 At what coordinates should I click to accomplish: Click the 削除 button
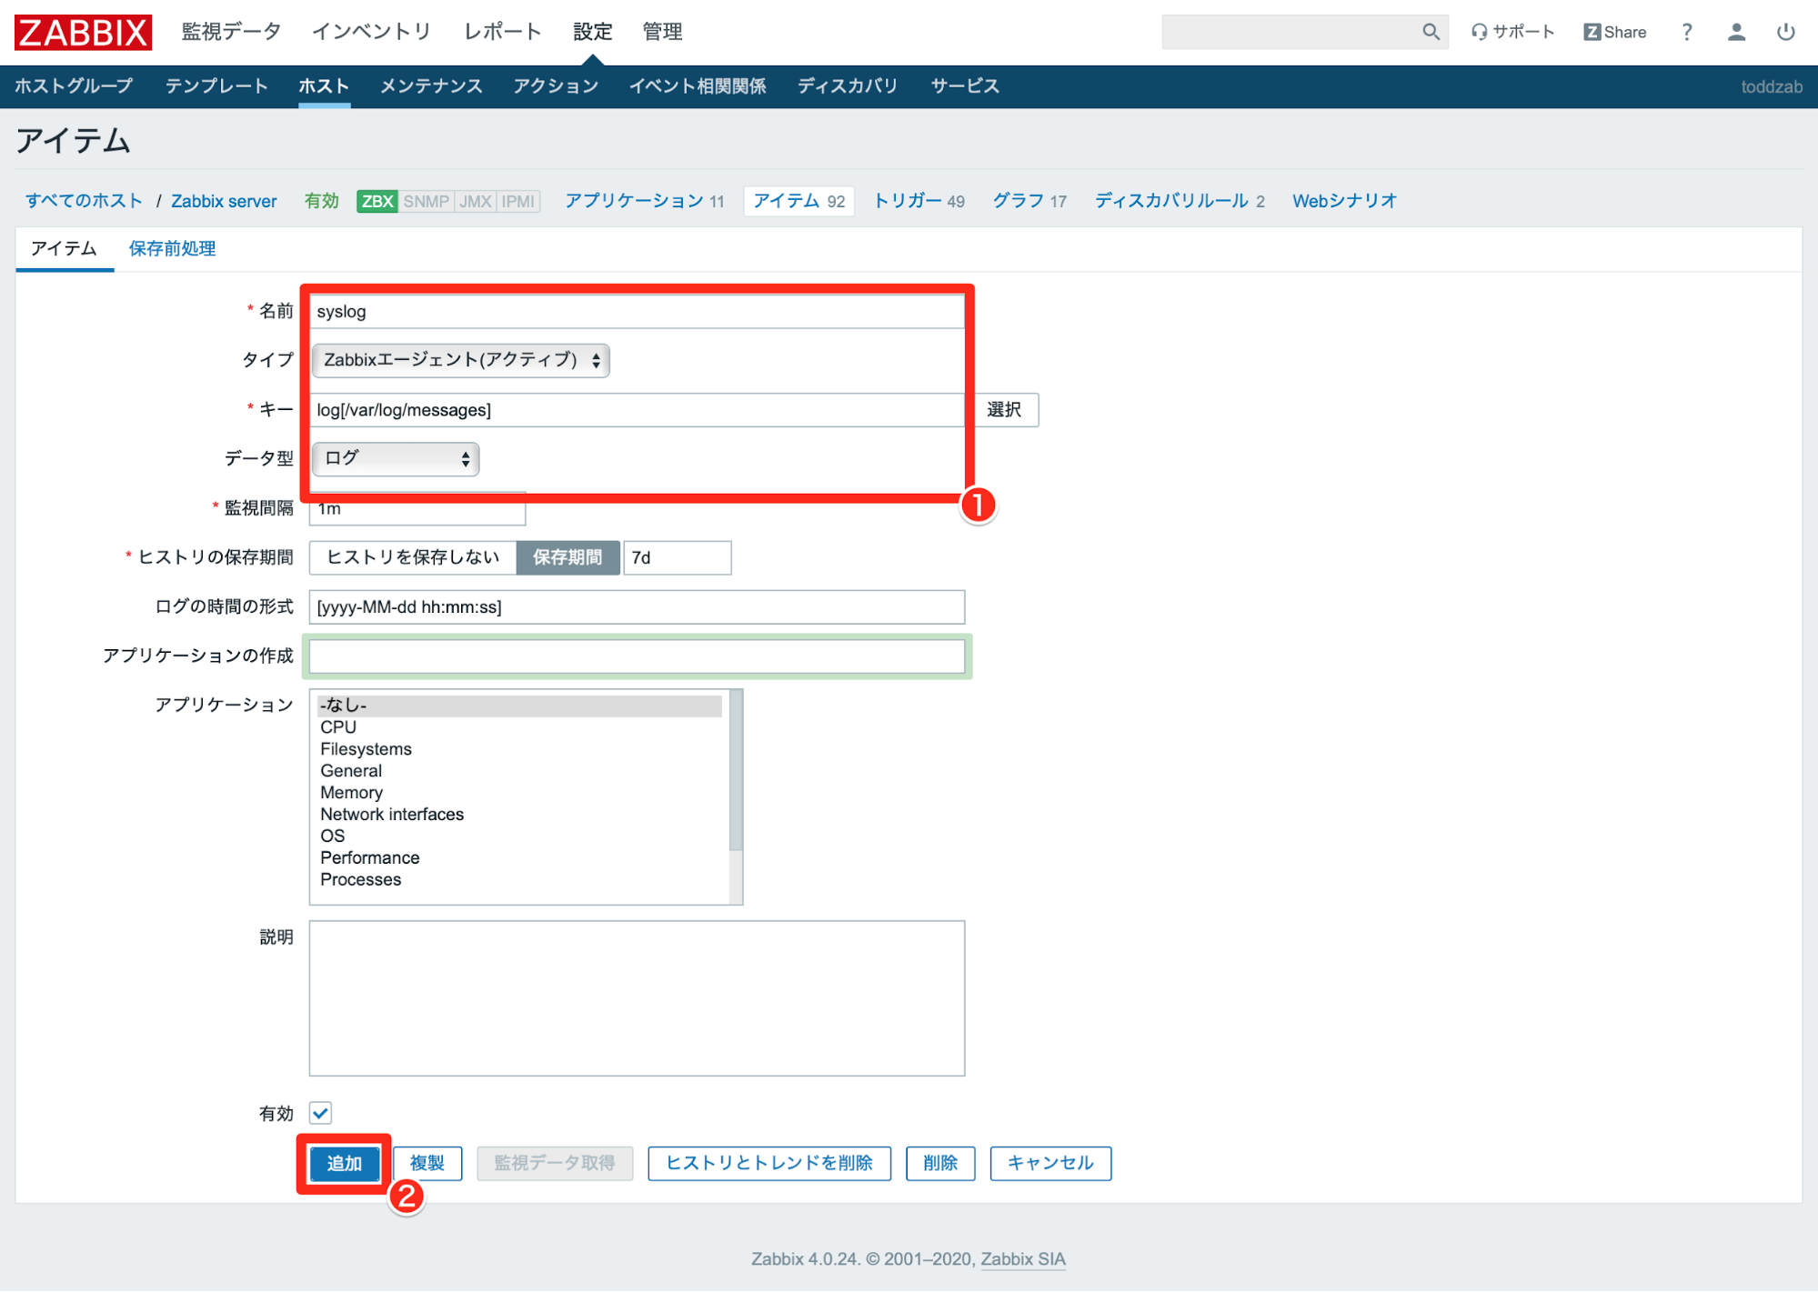pyautogui.click(x=940, y=1163)
